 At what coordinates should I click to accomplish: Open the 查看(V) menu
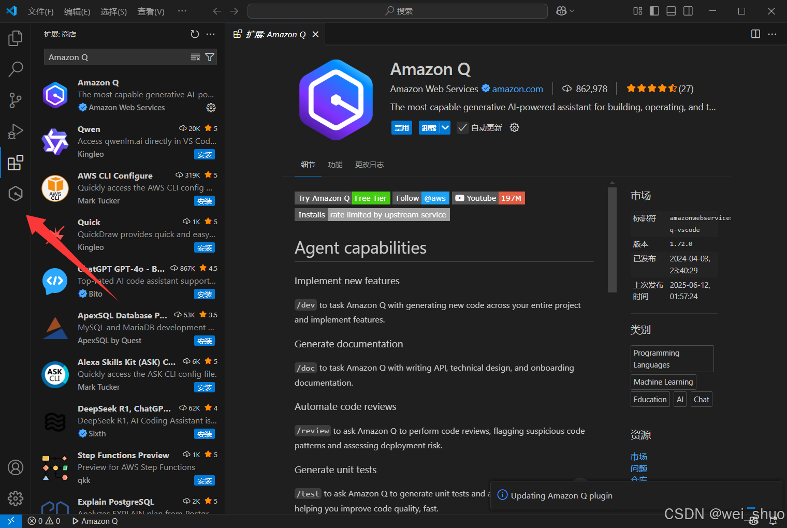click(x=151, y=11)
